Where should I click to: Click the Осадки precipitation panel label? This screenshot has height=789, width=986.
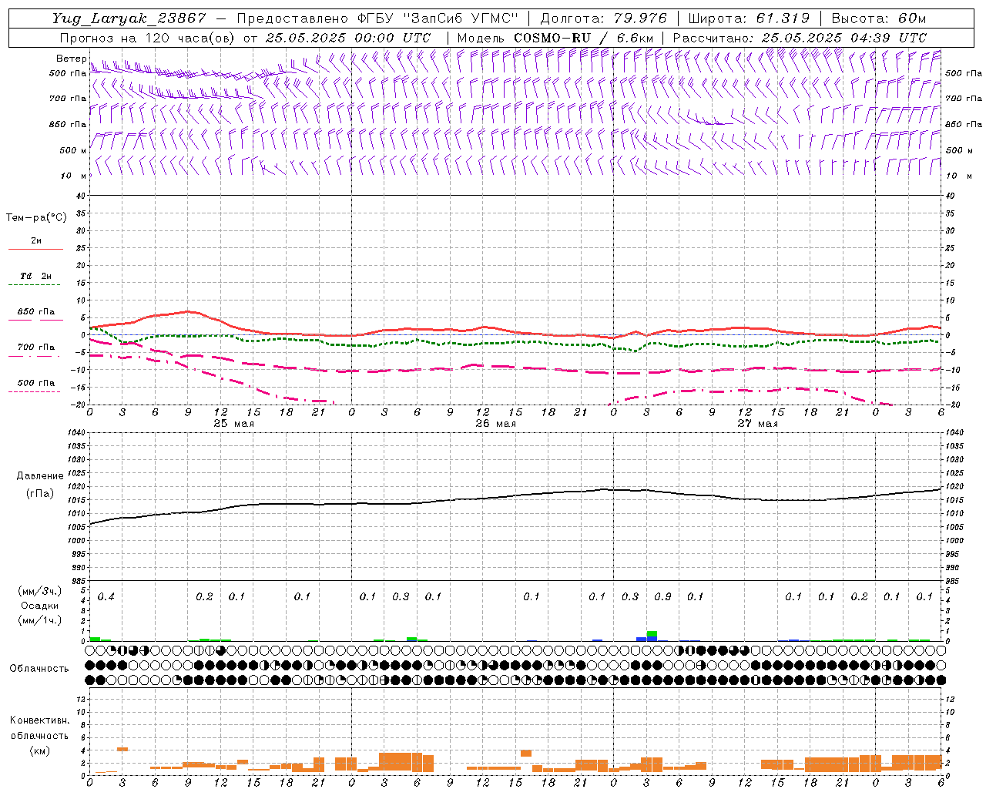pos(39,606)
